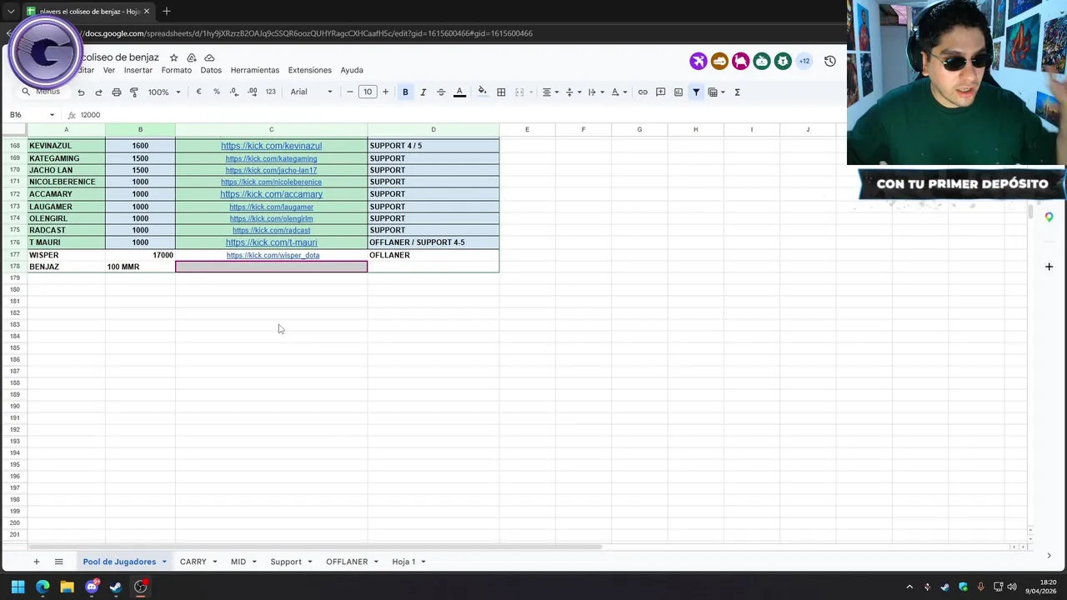Switch to the Hoja 1 tab
Viewport: 1067px width, 600px height.
tap(403, 562)
